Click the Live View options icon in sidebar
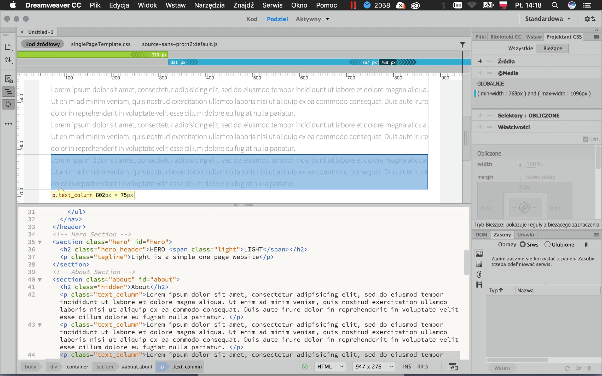Image resolution: width=602 pixels, height=376 pixels. 9,79
